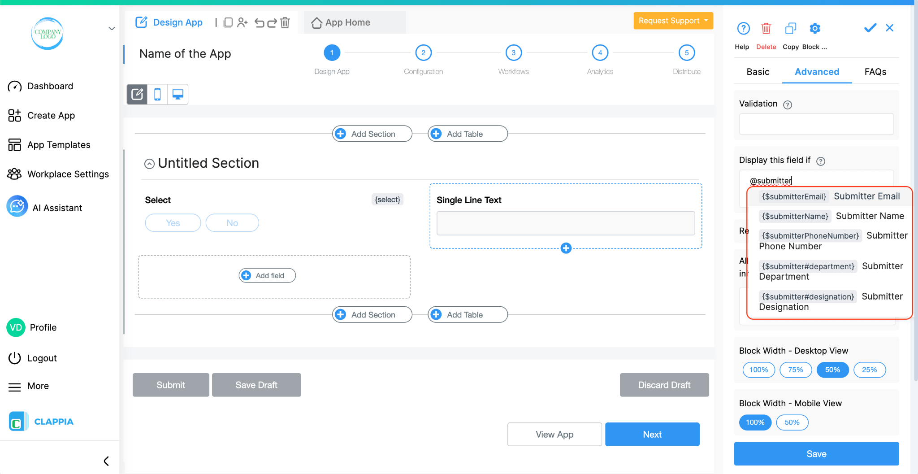Click the trash icon next to redo
Image resolution: width=918 pixels, height=474 pixels.
click(285, 22)
